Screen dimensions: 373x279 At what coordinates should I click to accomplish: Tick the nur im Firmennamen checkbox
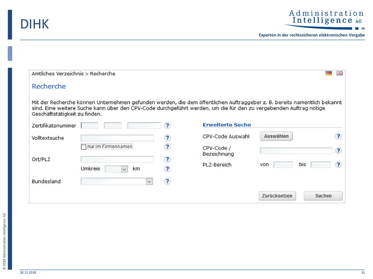click(x=83, y=147)
